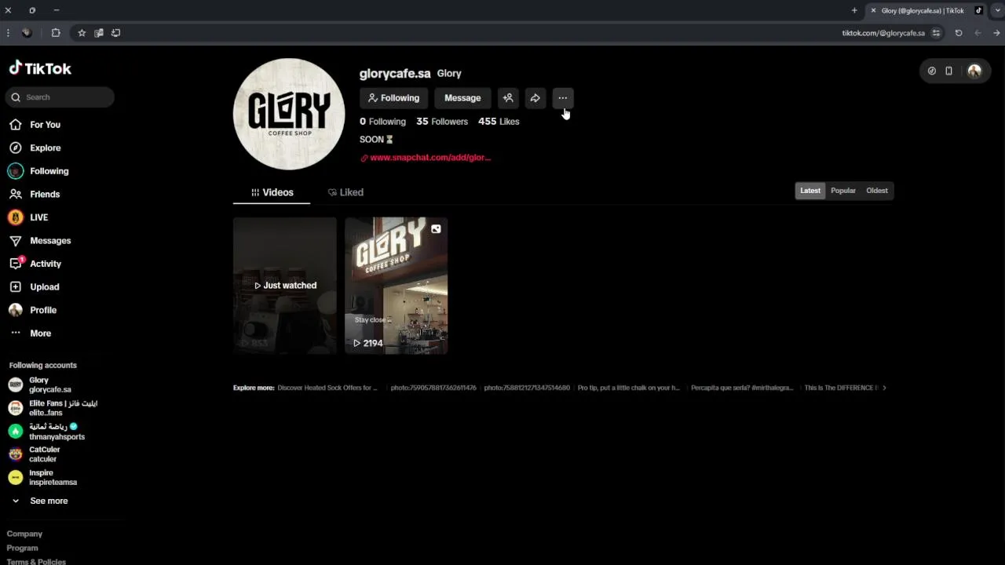Sort videos by Oldest
The image size is (1005, 565).
coord(877,191)
